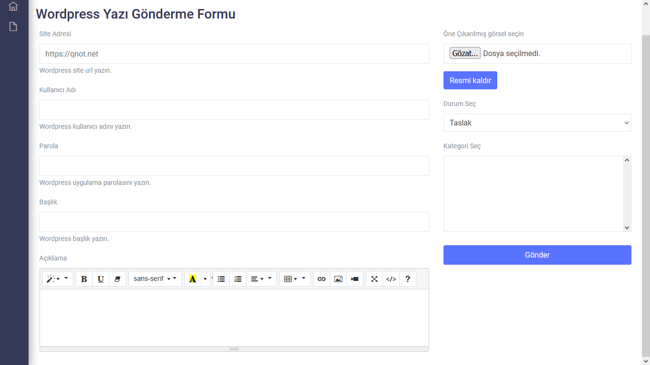Open editor help question mark
This screenshot has width=650, height=365.
[408, 279]
